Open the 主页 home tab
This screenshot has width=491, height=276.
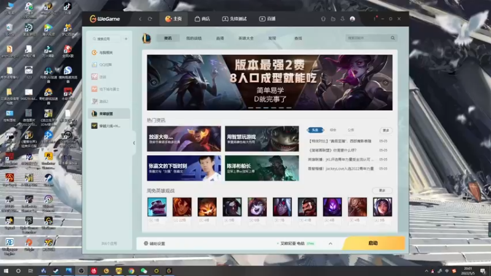tap(174, 19)
